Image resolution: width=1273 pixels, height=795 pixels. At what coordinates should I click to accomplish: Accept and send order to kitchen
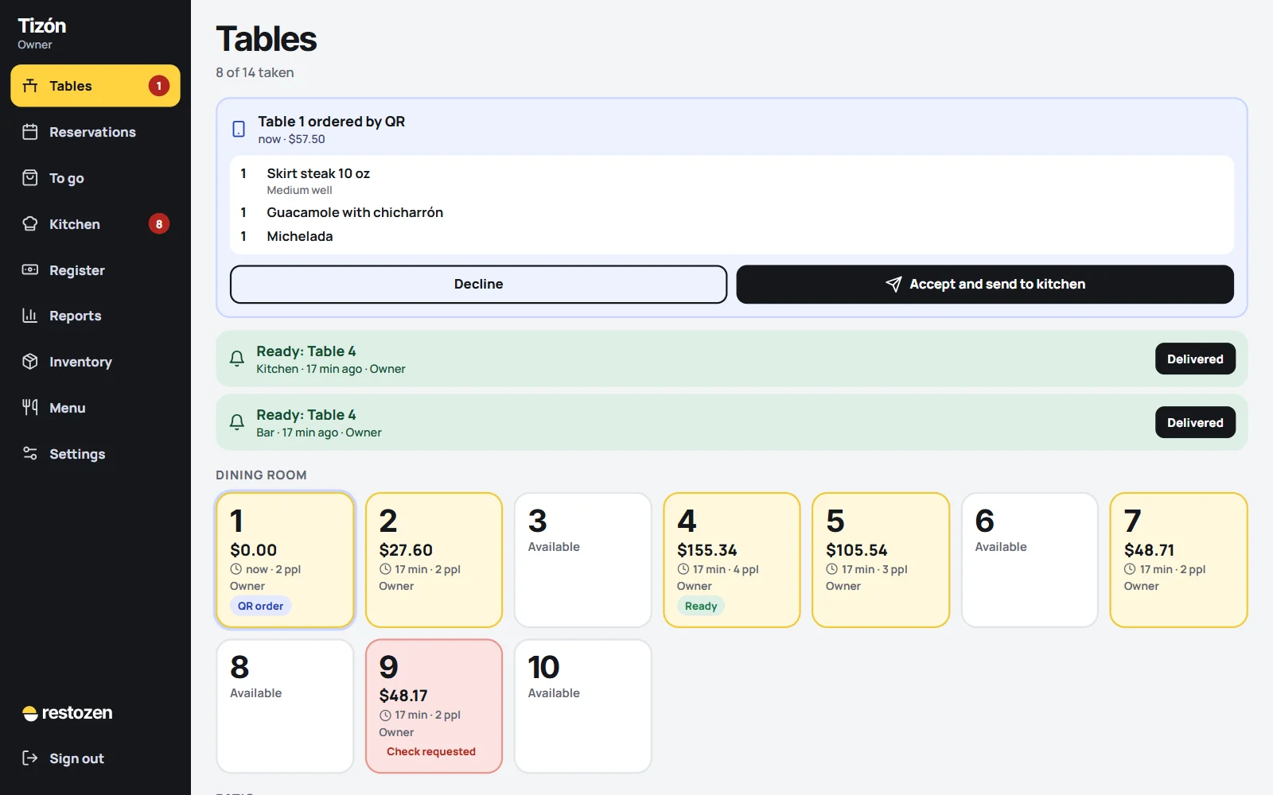point(985,285)
